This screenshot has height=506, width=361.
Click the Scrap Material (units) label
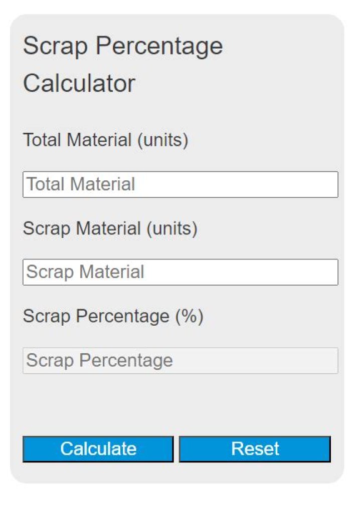tap(109, 228)
